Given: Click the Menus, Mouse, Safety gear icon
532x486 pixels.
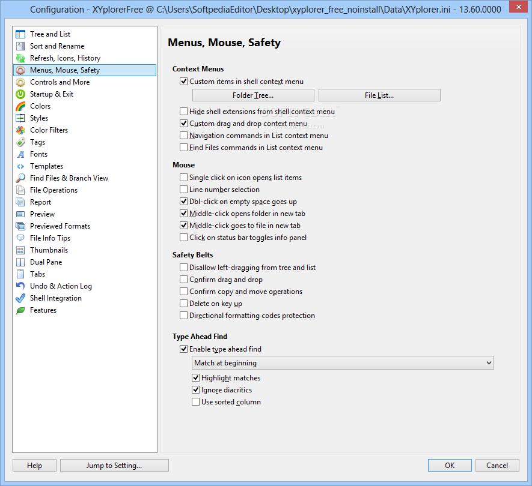Looking at the screenshot, I should tap(20, 70).
